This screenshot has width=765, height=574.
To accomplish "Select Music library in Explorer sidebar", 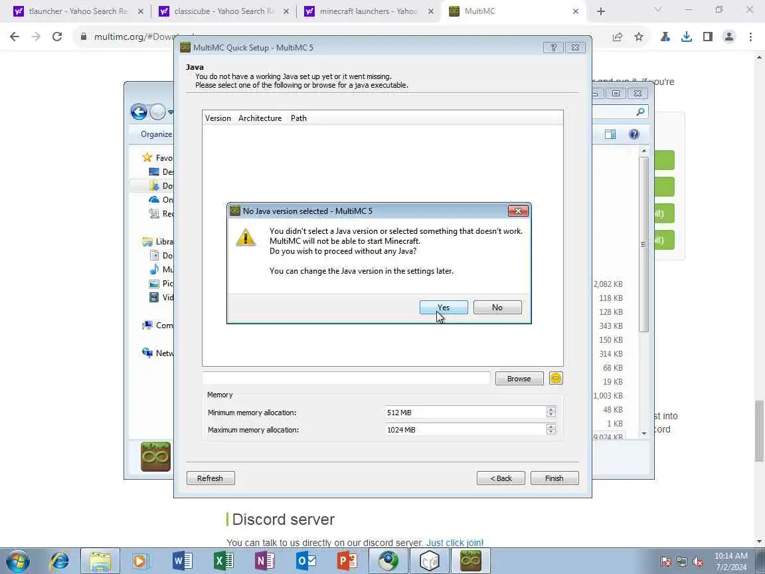I will [161, 270].
